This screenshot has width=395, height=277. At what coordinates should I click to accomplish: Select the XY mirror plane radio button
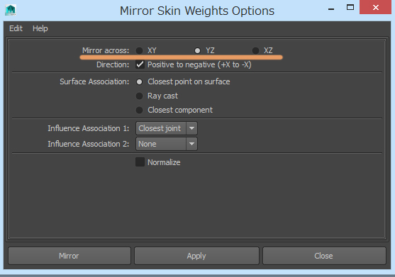coord(139,50)
